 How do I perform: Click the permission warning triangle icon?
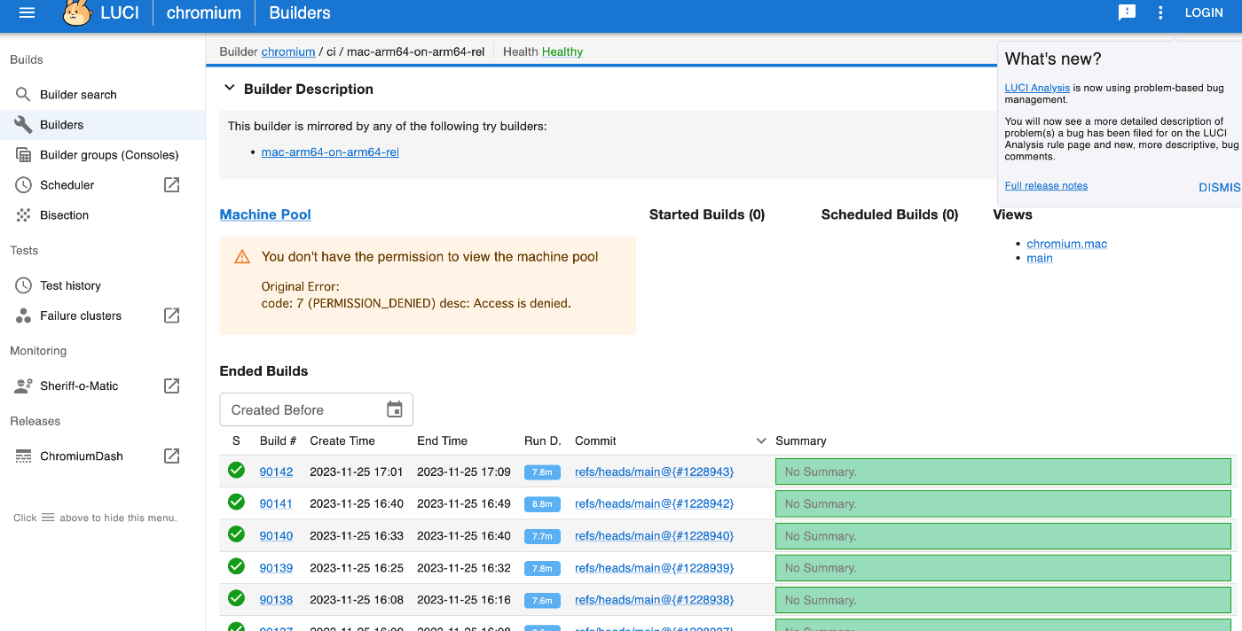coord(242,257)
